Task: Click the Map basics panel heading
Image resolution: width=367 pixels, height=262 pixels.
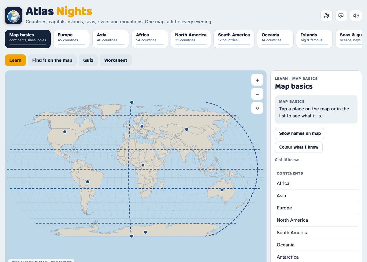Action: pos(294,87)
